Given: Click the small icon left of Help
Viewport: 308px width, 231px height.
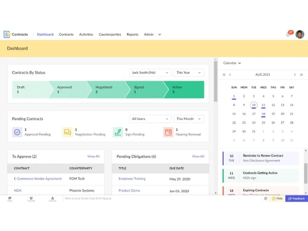Looking at the screenshot, I should pyautogui.click(x=265, y=198).
